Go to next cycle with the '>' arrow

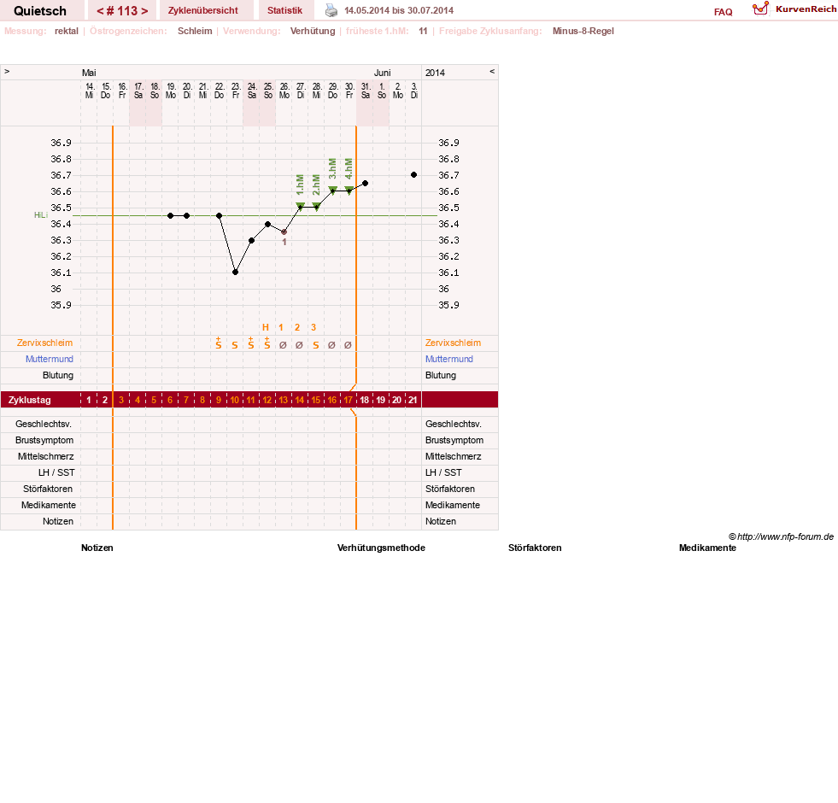coord(144,11)
